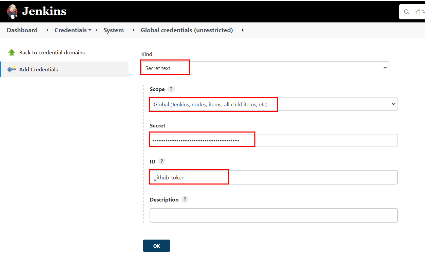425x262 pixels.
Task: Open the Kind dropdown (Secret text)
Action: click(265, 68)
